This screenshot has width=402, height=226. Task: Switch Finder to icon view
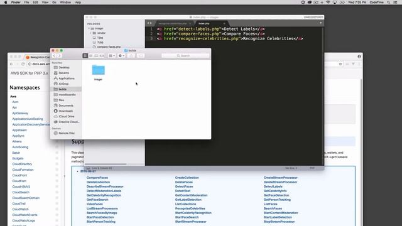point(85,56)
